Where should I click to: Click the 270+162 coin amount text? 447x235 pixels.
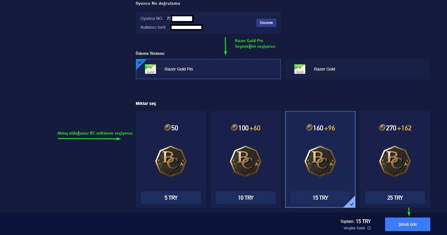click(x=399, y=128)
